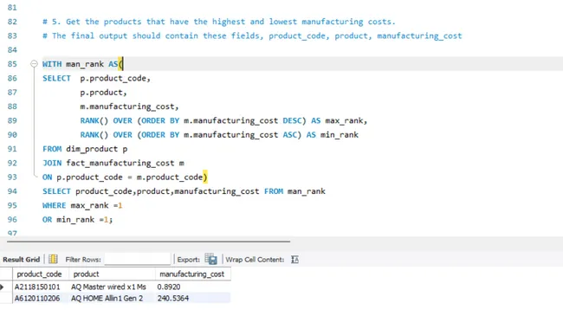Select the Result Grid label
563x329 pixels.
(21, 260)
